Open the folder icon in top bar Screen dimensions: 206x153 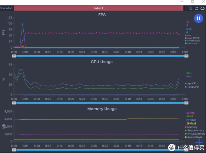(x=196, y=8)
